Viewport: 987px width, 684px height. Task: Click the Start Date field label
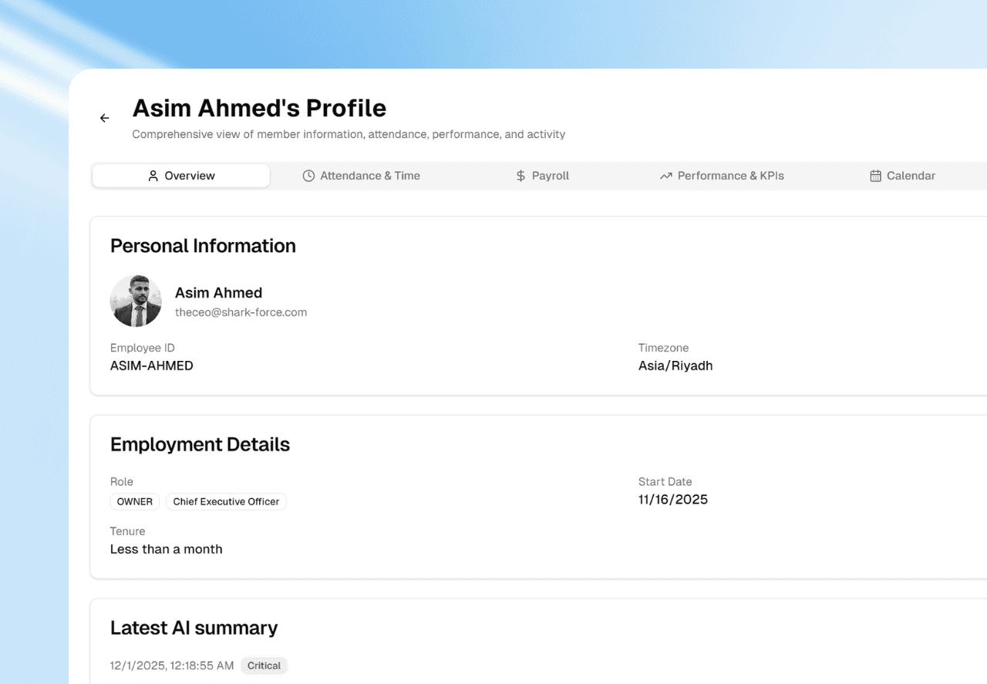pyautogui.click(x=665, y=482)
